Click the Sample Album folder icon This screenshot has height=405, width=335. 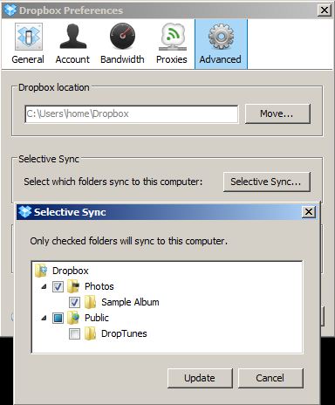pos(90,302)
